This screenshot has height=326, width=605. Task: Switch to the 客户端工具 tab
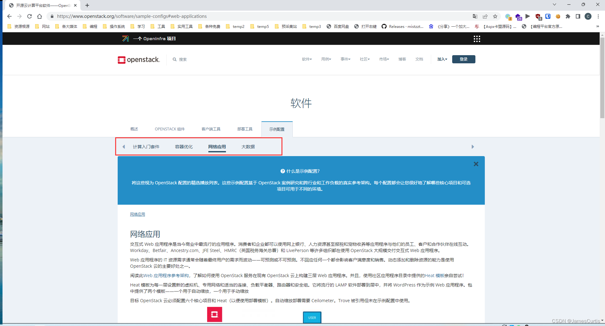click(x=211, y=129)
